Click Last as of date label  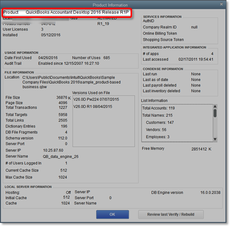tap(156, 80)
